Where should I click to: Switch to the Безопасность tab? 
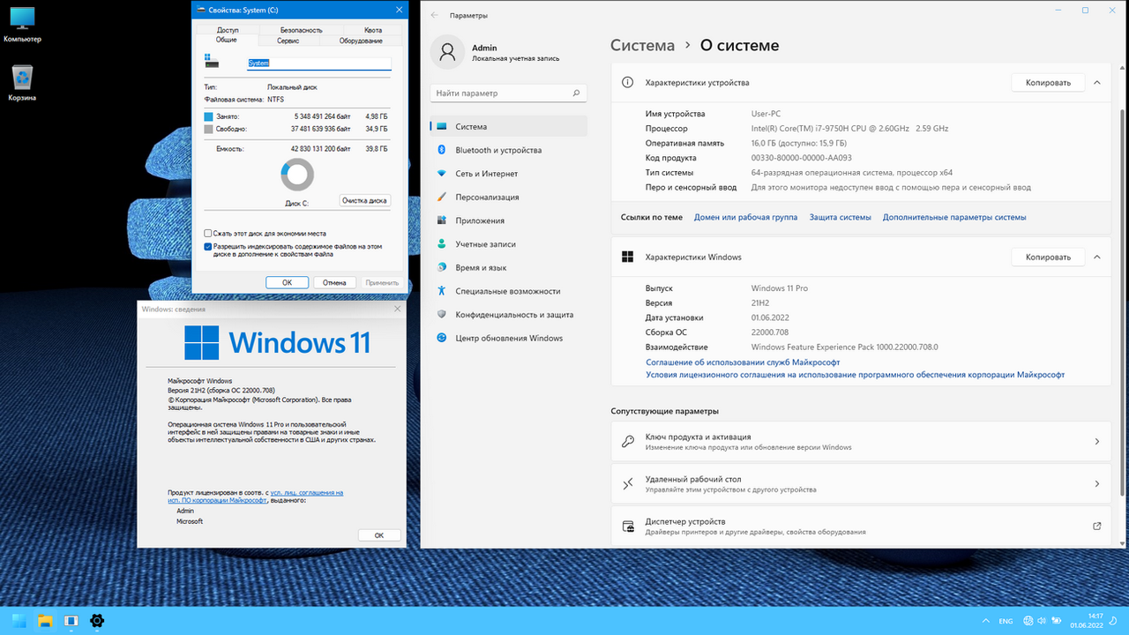302,30
